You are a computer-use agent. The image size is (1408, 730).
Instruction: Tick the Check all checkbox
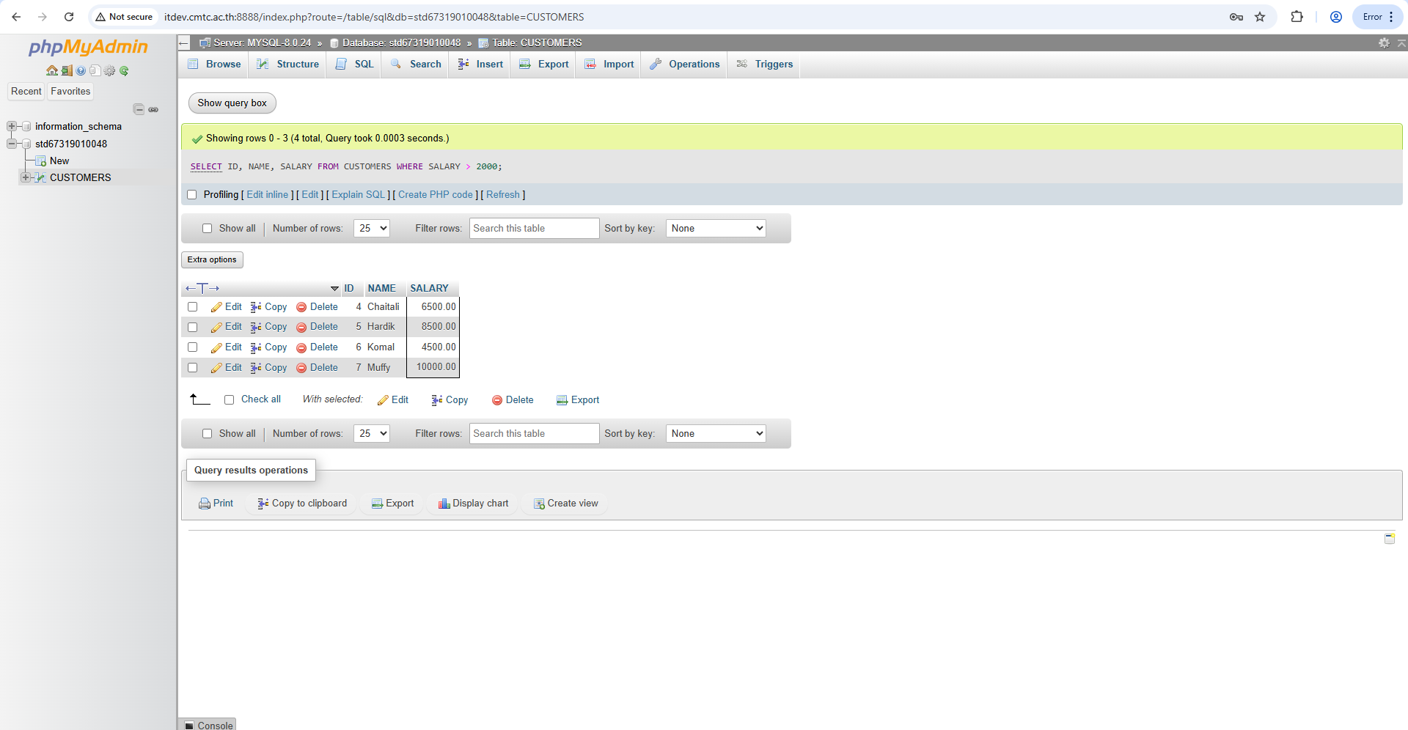229,399
